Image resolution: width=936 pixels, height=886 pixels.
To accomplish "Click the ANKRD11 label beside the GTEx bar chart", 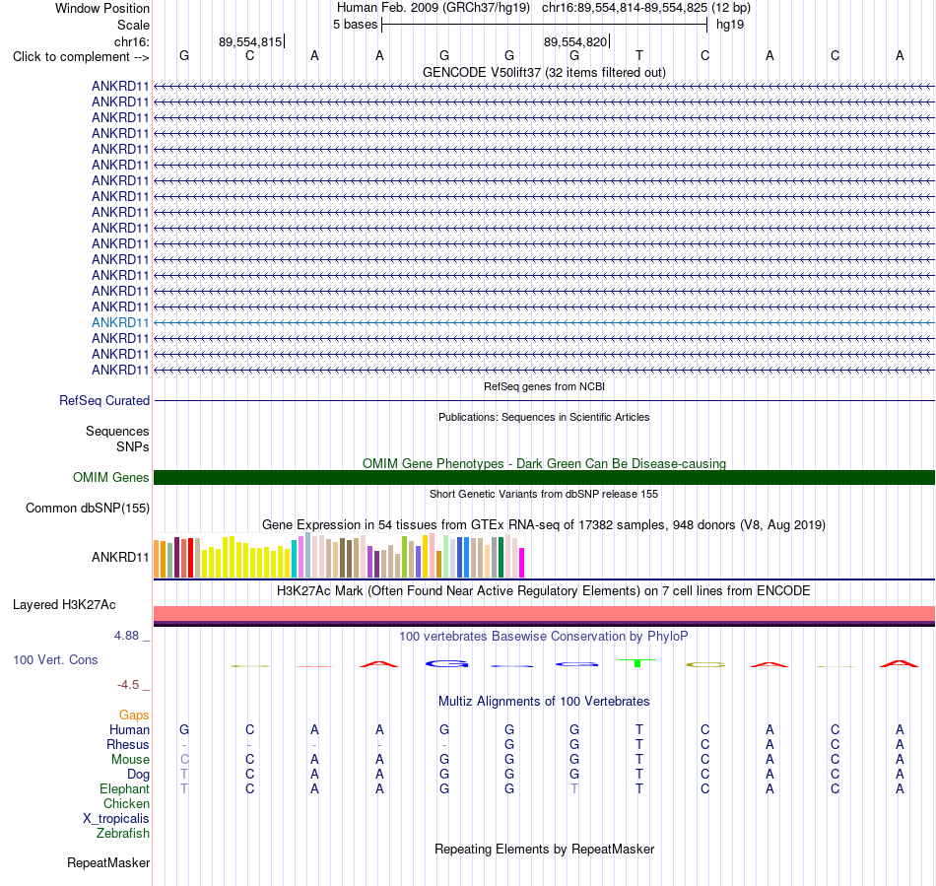I will click(x=120, y=557).
